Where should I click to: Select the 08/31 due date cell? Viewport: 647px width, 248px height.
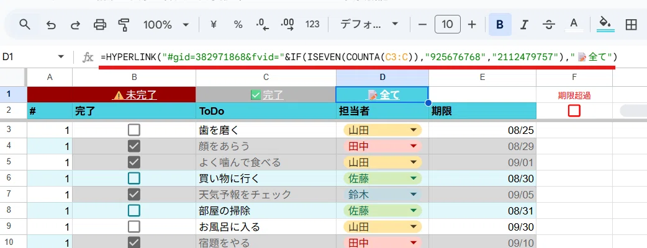pyautogui.click(x=482, y=211)
